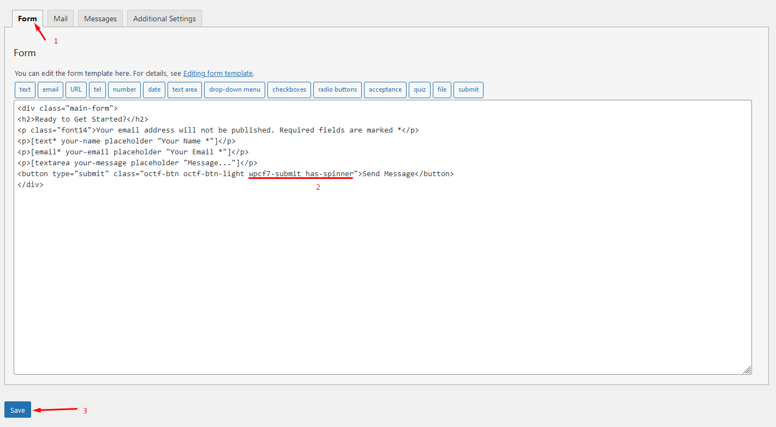Insert a date tag
The image size is (776, 427).
point(154,89)
